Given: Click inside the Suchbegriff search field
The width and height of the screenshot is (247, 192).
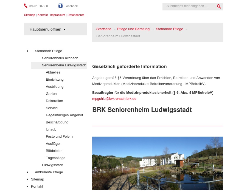Looking at the screenshot, I should [189, 6].
